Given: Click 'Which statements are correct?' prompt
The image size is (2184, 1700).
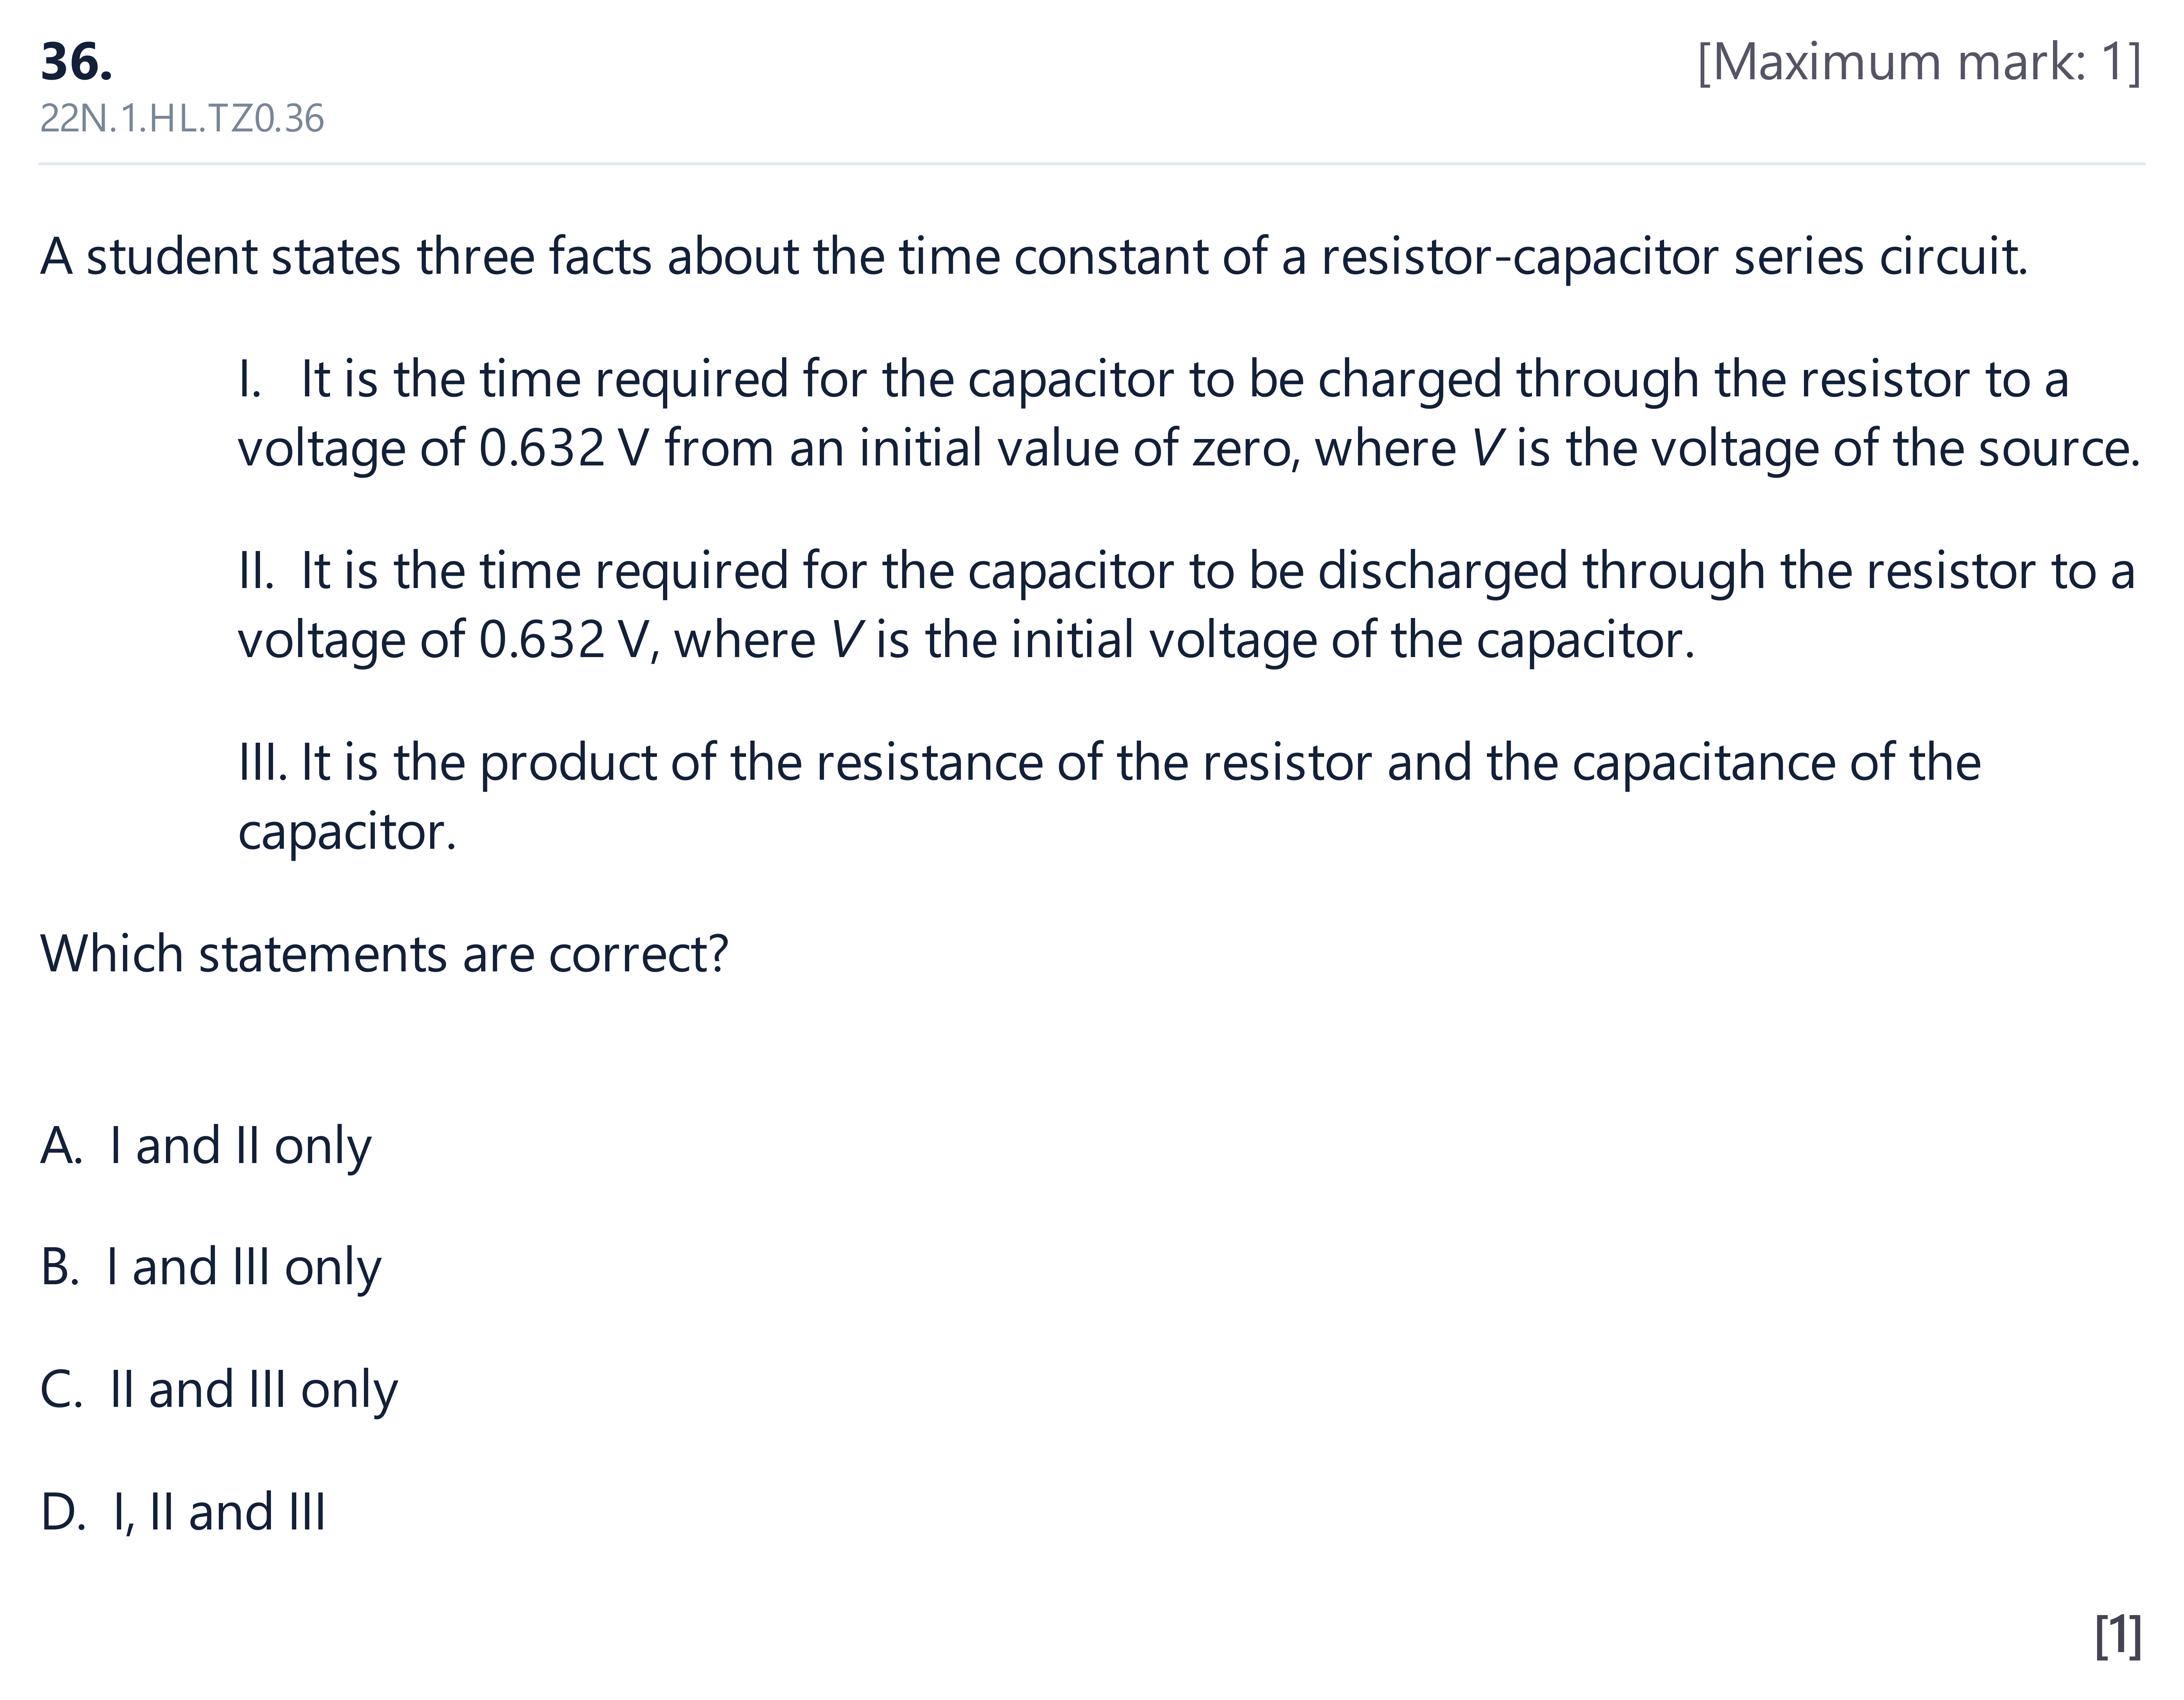Looking at the screenshot, I should point(384,954).
